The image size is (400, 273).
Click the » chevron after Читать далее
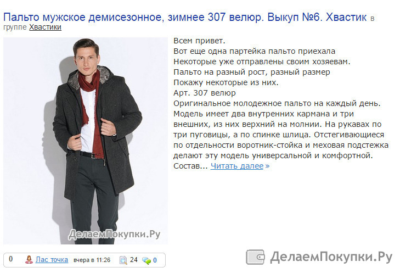click(267, 166)
